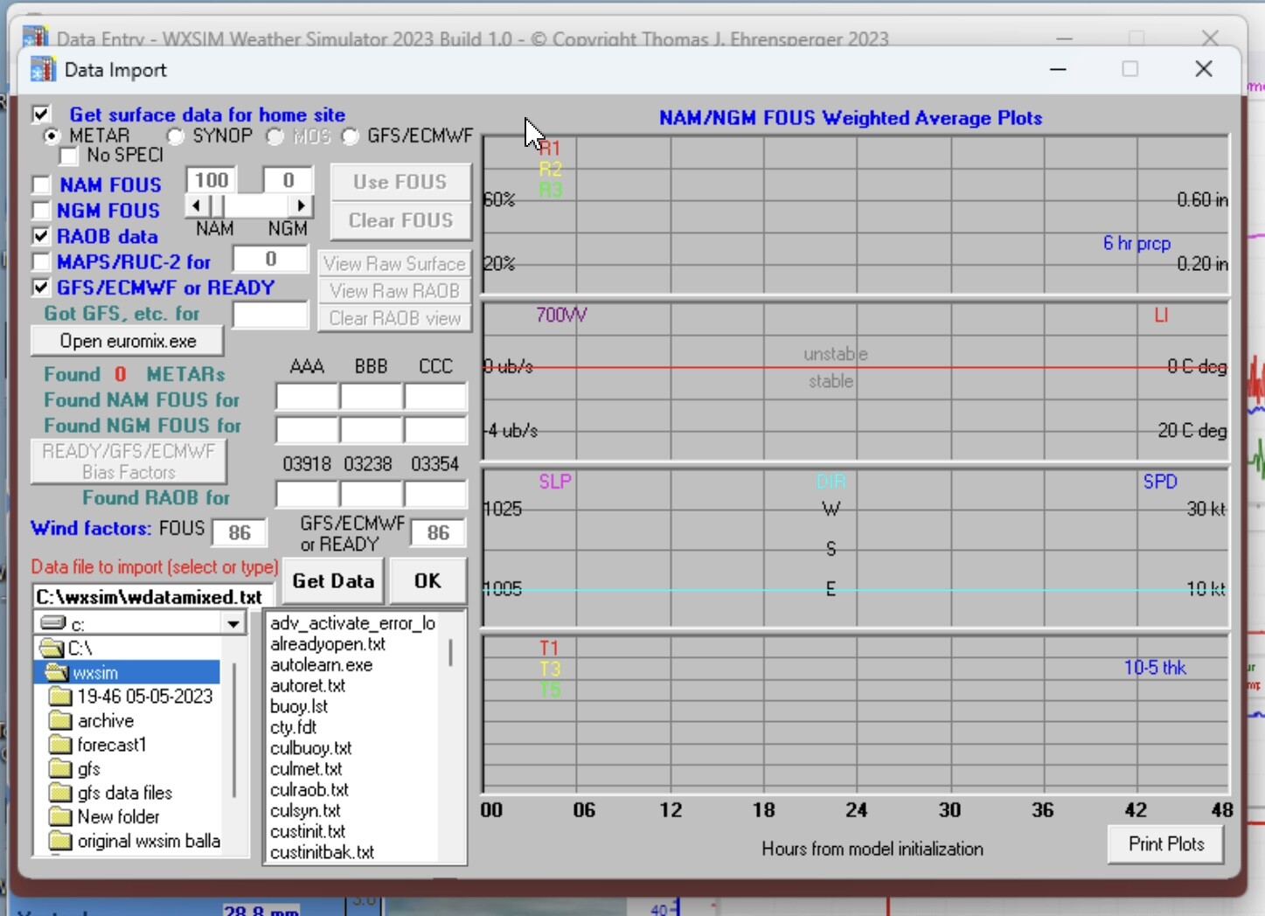This screenshot has width=1265, height=916.
Task: Click the Open euromix.exe button
Action: 128,341
